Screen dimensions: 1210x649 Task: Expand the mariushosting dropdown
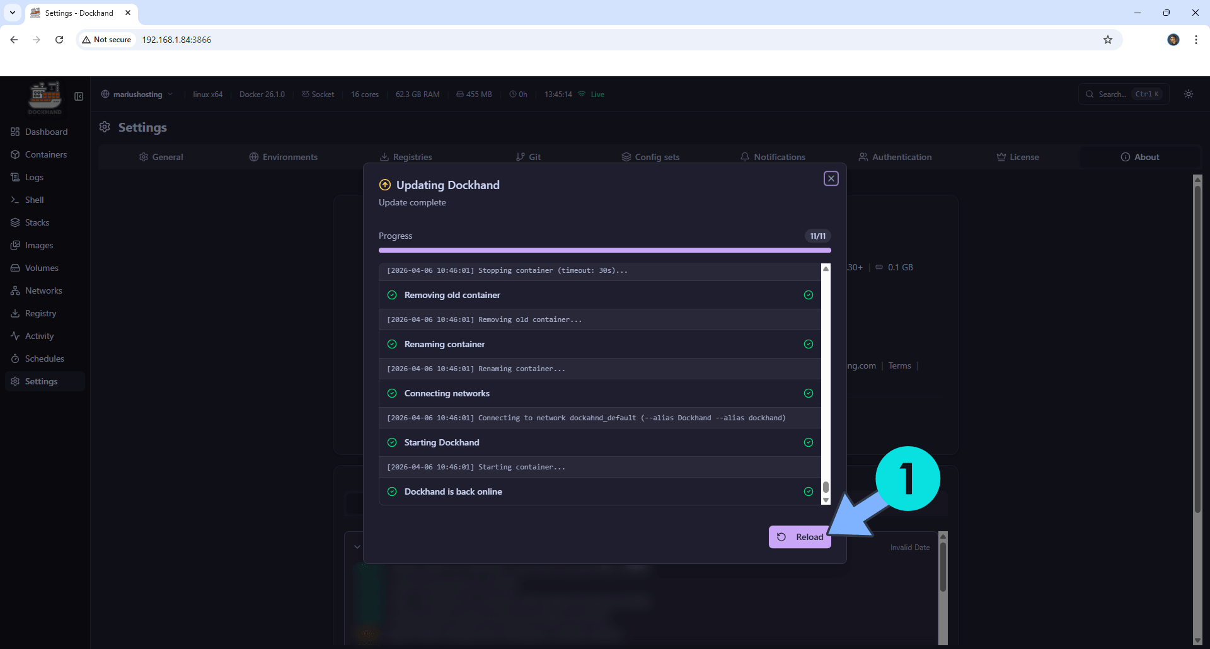[170, 94]
